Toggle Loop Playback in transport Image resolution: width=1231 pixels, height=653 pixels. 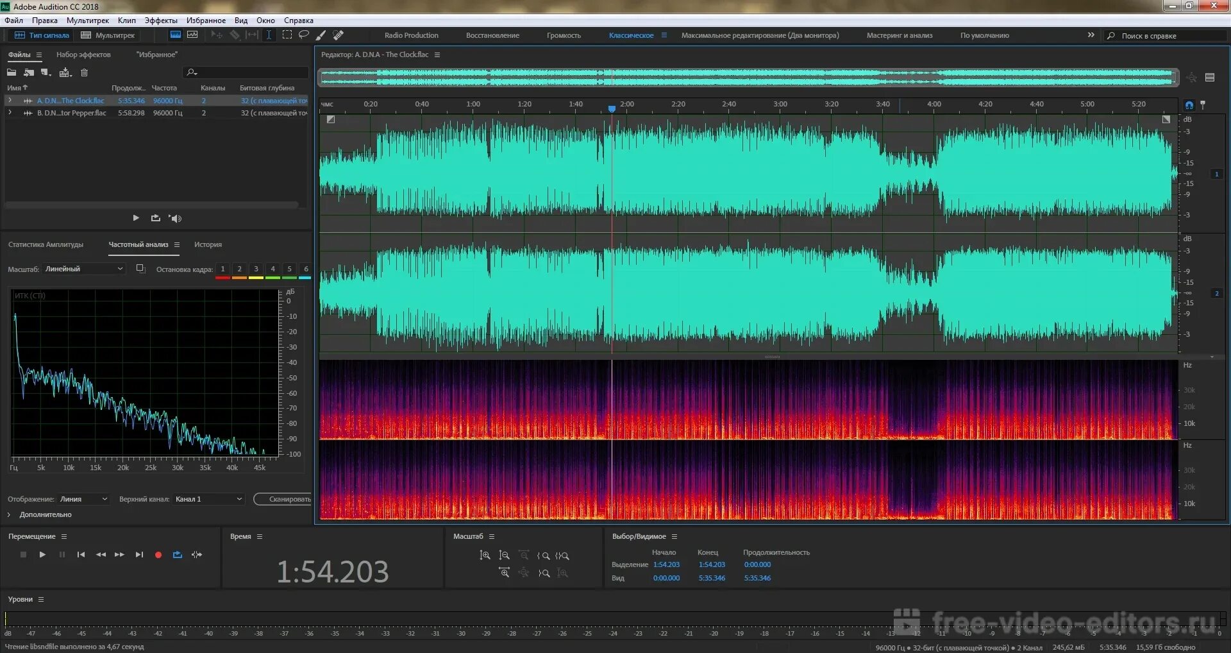(x=178, y=555)
